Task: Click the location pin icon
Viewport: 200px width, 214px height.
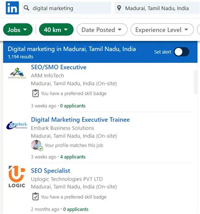Action: (119, 8)
